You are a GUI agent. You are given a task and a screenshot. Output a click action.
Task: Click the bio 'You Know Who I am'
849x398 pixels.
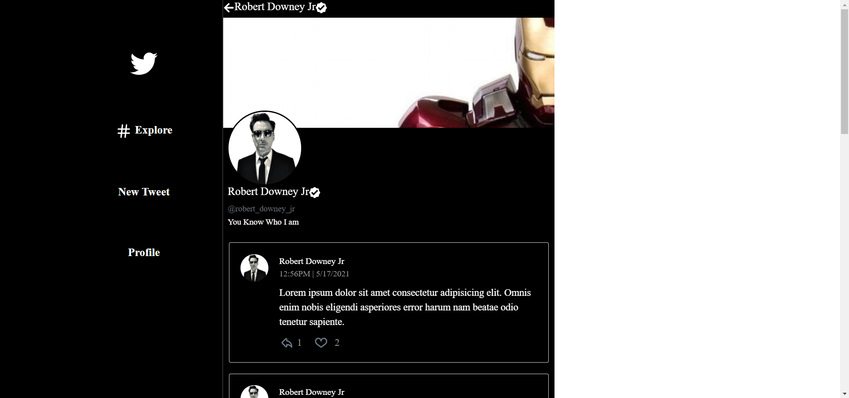[x=263, y=222]
